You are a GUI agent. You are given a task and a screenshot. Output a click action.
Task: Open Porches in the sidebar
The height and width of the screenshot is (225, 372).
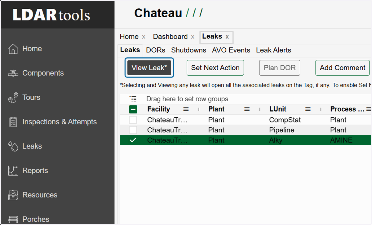[x=36, y=219]
